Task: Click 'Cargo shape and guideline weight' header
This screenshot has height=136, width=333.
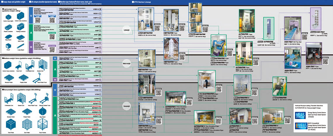Action: click(x=14, y=1)
